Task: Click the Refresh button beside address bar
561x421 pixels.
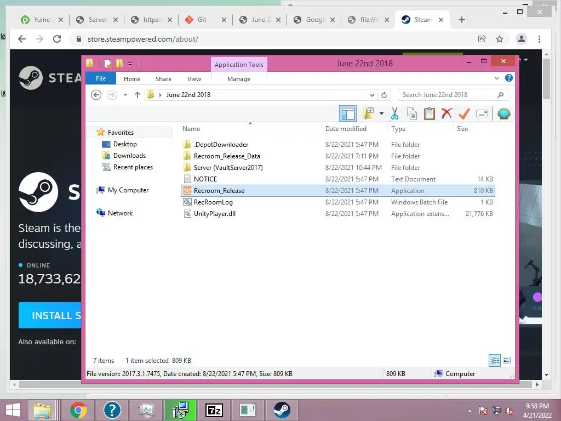Action: point(384,95)
